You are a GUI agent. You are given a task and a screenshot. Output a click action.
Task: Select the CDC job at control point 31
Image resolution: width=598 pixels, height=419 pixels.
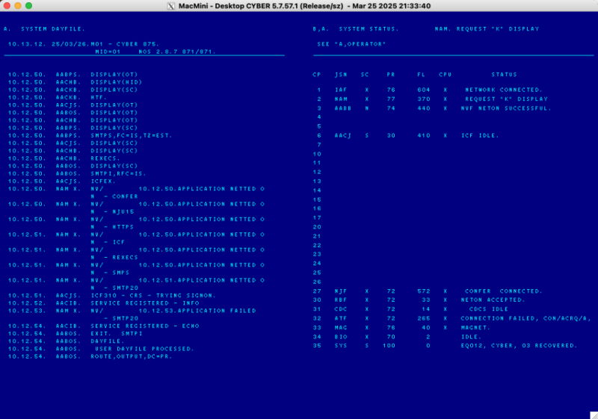tap(410, 309)
